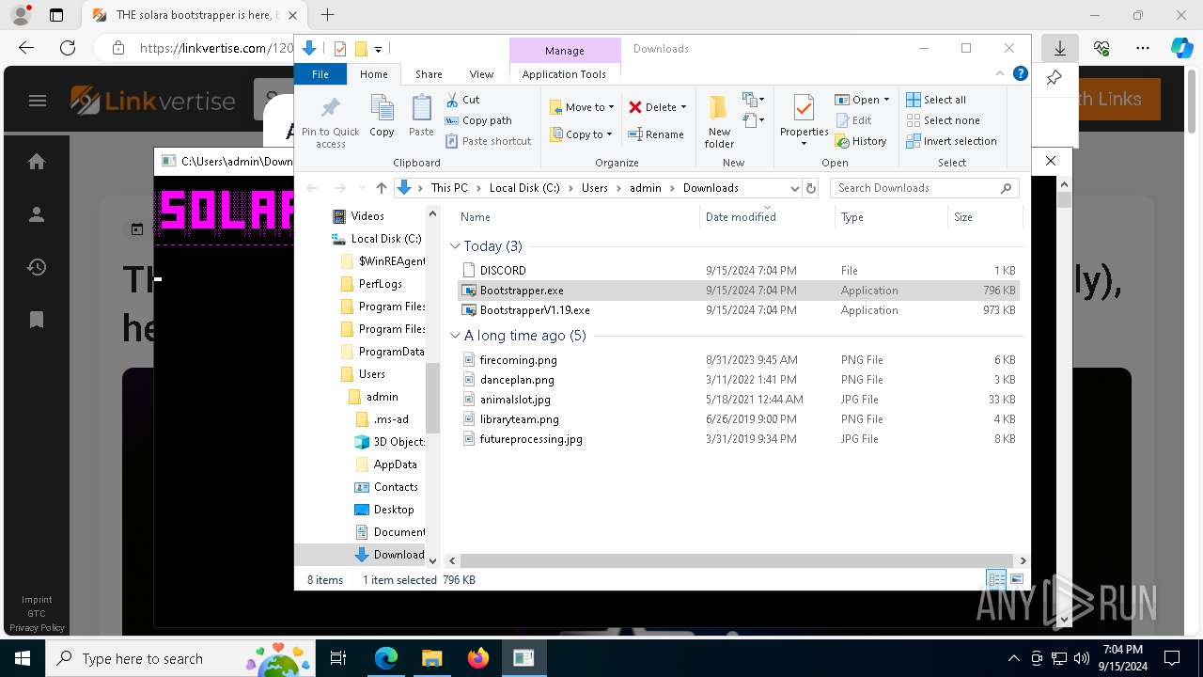Open Firefox from the taskbar
This screenshot has width=1203, height=677.
pos(478,658)
